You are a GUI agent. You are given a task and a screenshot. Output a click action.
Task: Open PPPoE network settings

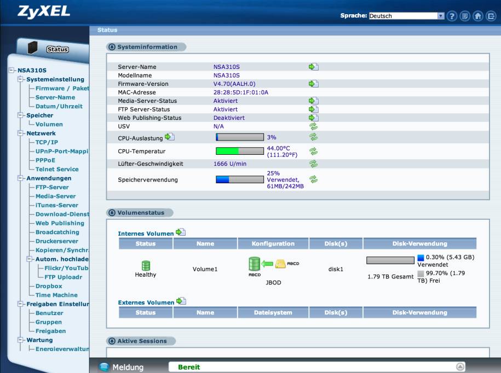pyautogui.click(x=45, y=160)
